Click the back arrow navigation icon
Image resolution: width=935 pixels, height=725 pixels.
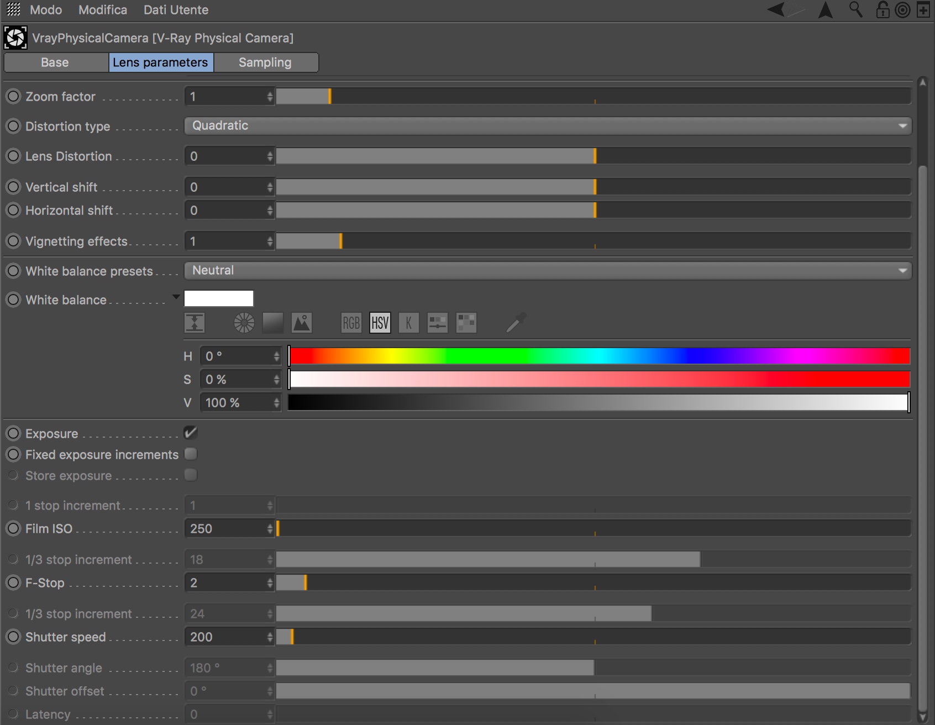click(x=776, y=9)
